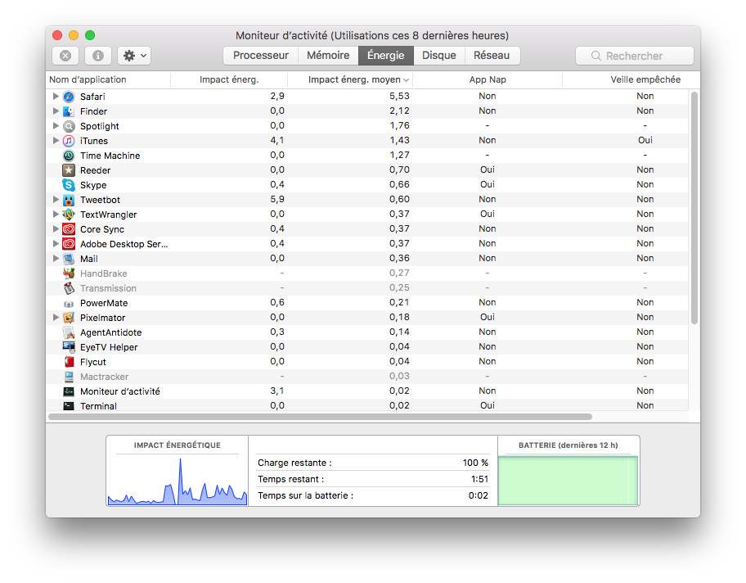The height and width of the screenshot is (583, 746).
Task: Expand the Spotlight process row
Action: [56, 126]
